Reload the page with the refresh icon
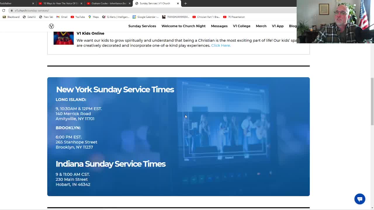Image resolution: width=374 pixels, height=210 pixels. [4, 10]
